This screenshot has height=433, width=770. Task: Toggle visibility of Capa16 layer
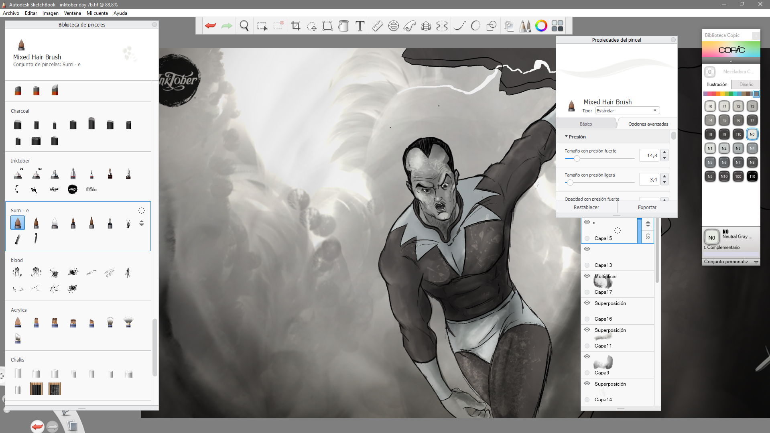587,303
